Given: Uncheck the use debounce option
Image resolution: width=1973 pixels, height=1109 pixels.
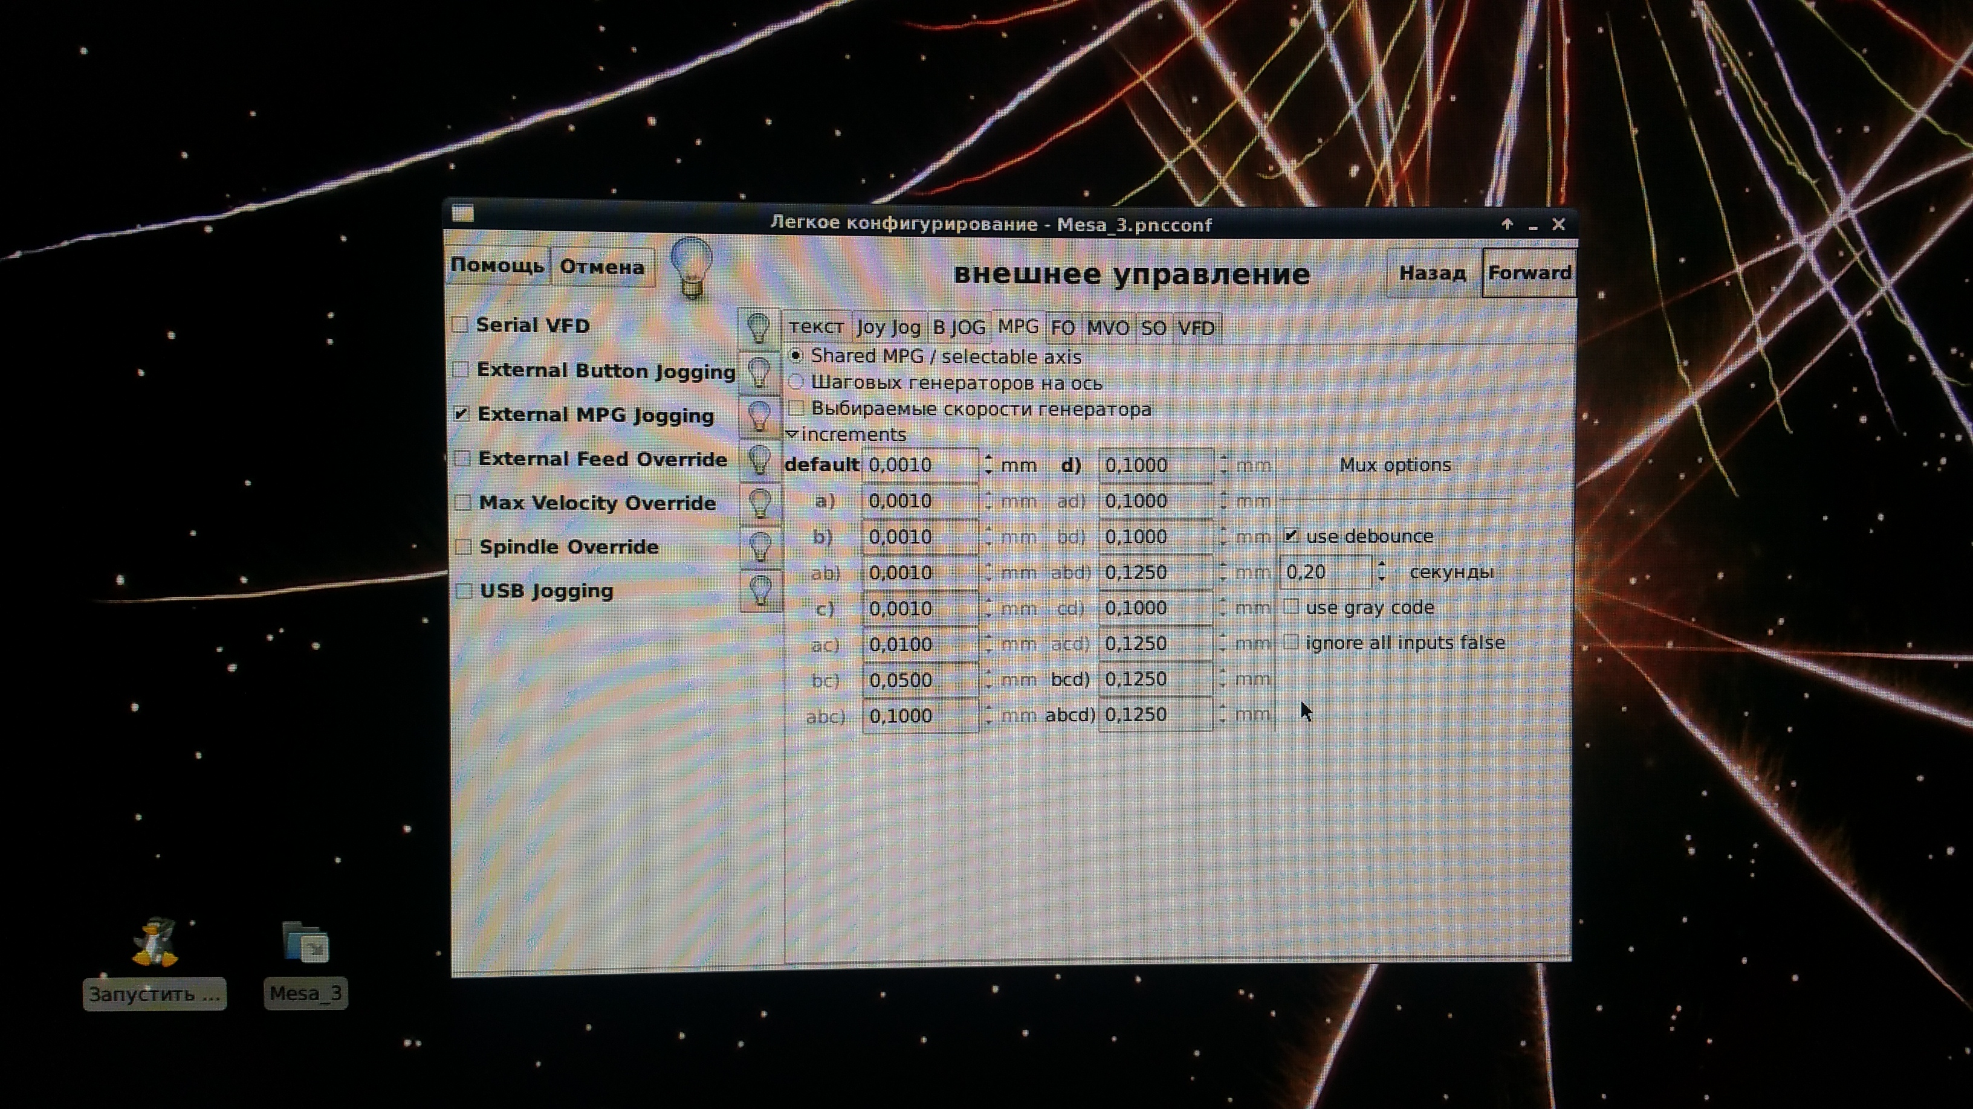Looking at the screenshot, I should [1291, 536].
